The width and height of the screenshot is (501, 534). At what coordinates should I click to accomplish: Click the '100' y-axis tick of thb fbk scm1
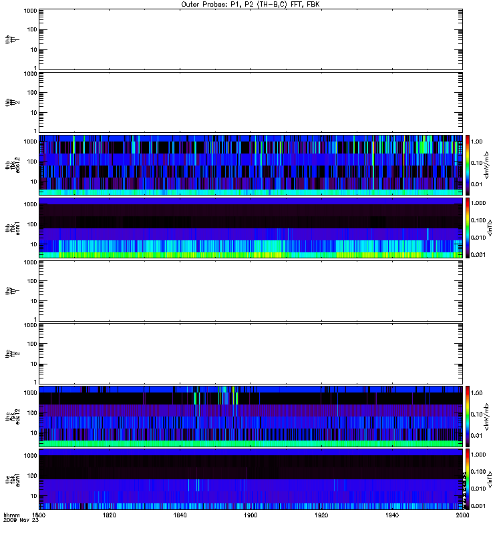coord(32,224)
